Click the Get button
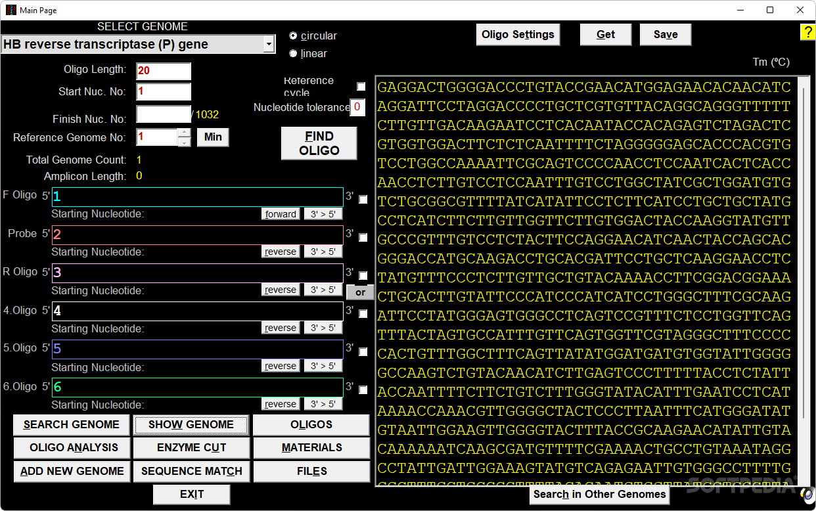Viewport: 816px width, 511px height. tap(606, 35)
